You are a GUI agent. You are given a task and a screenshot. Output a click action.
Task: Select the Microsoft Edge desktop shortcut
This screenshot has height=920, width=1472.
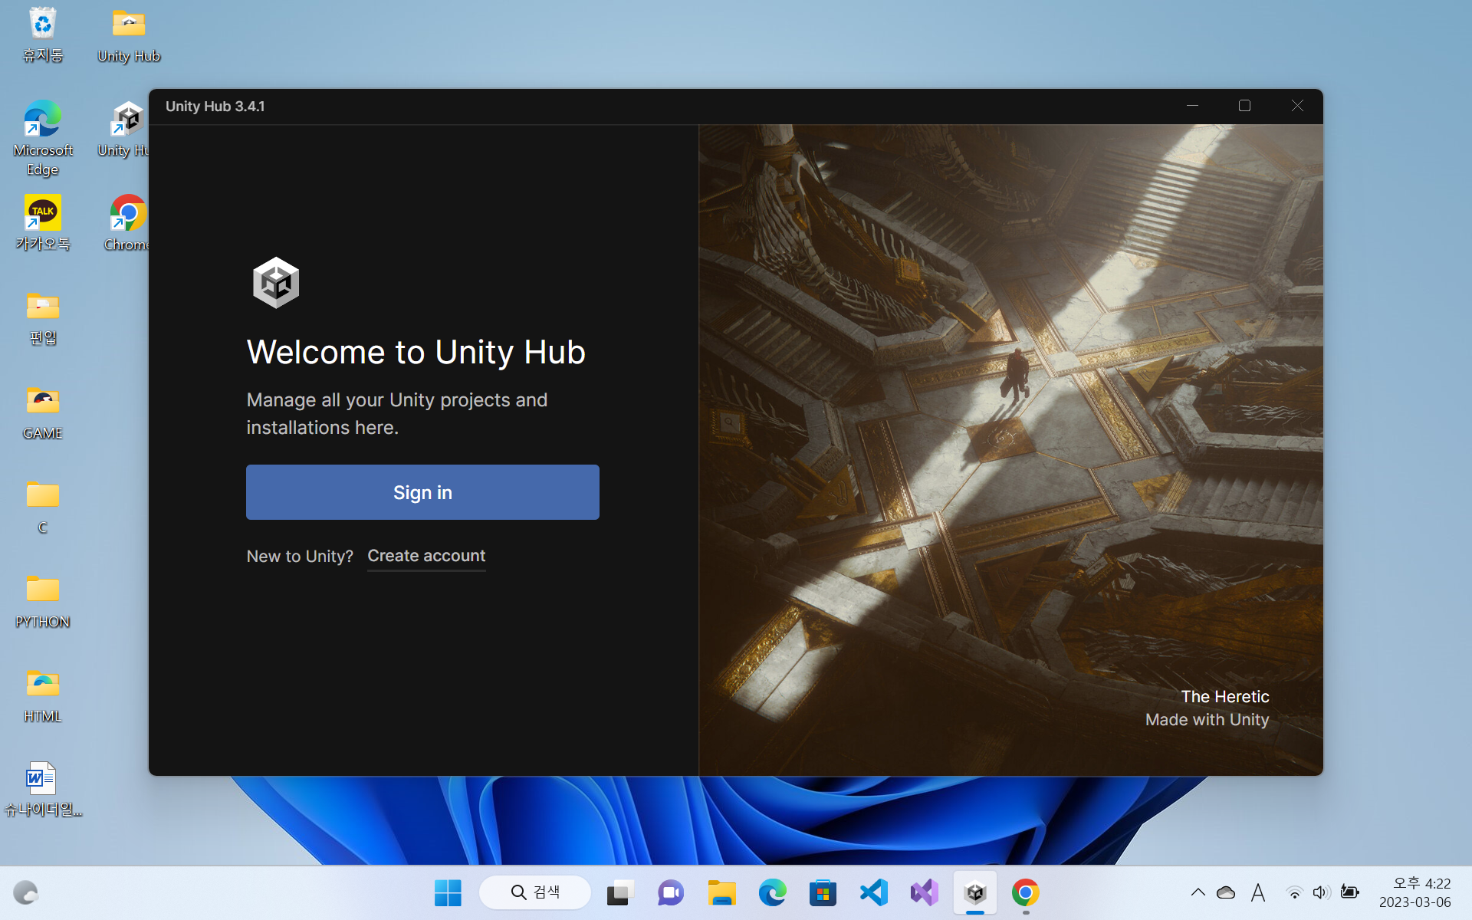[x=43, y=138]
